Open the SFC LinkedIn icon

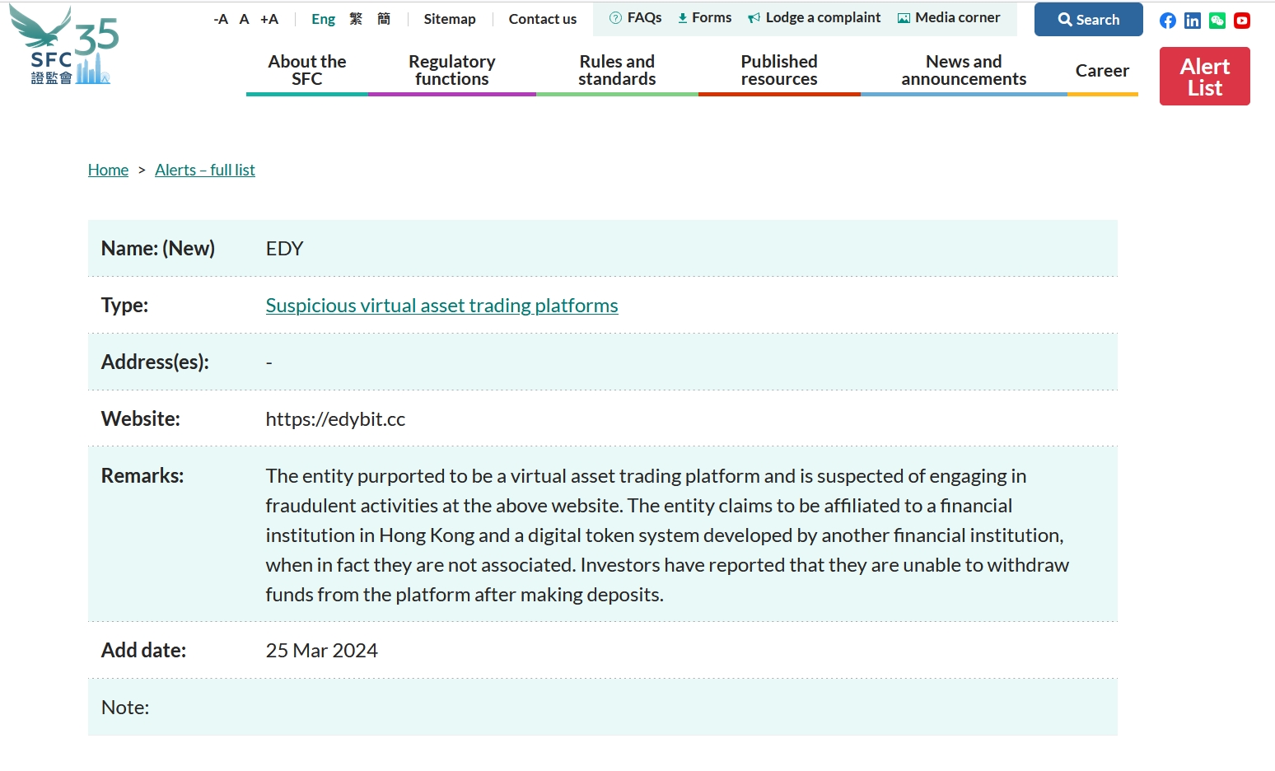[x=1192, y=21]
